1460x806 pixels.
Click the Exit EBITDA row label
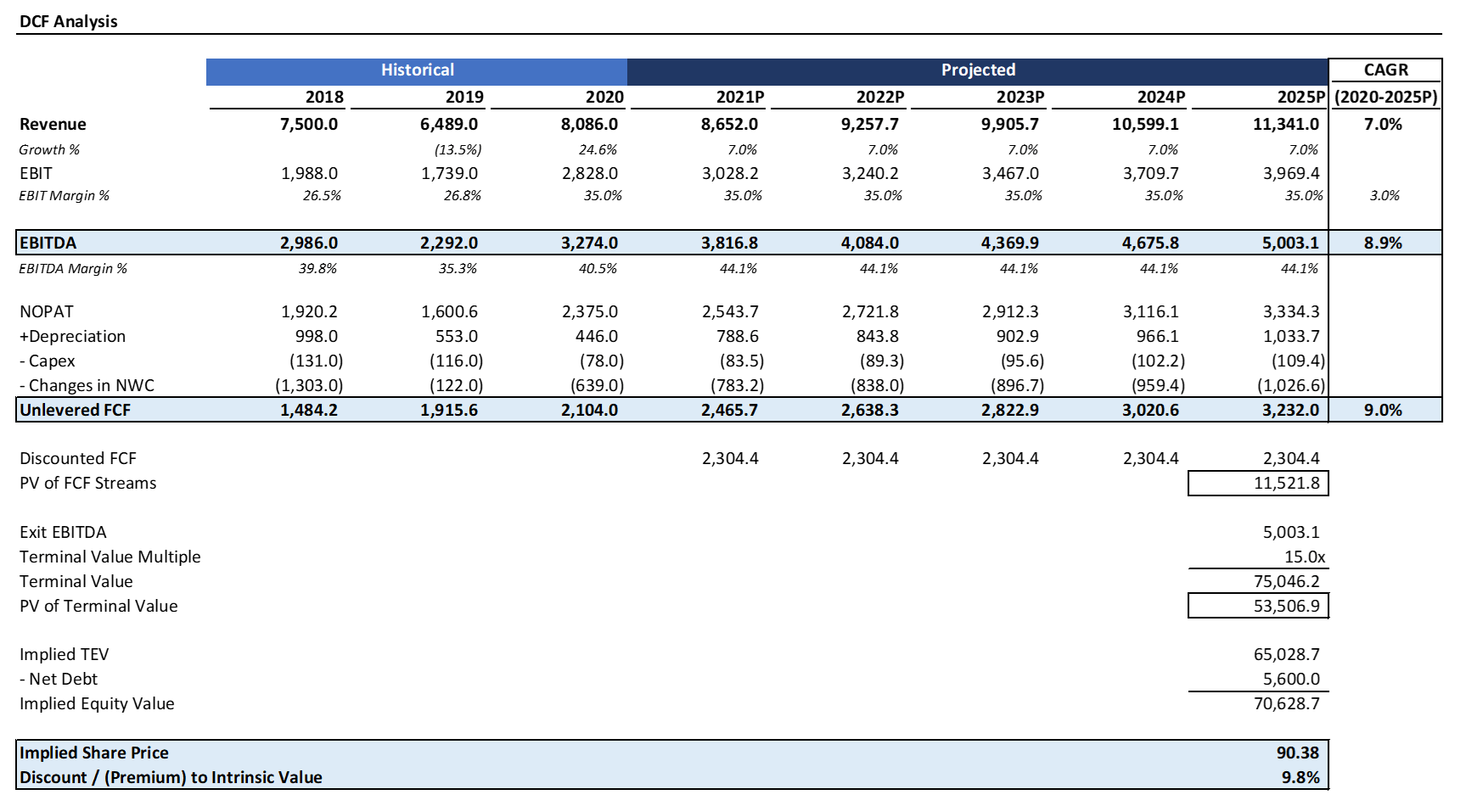point(63,532)
